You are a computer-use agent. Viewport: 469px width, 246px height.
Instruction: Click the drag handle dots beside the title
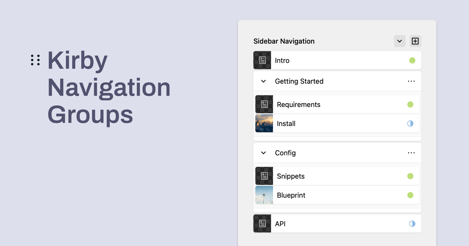(x=35, y=60)
